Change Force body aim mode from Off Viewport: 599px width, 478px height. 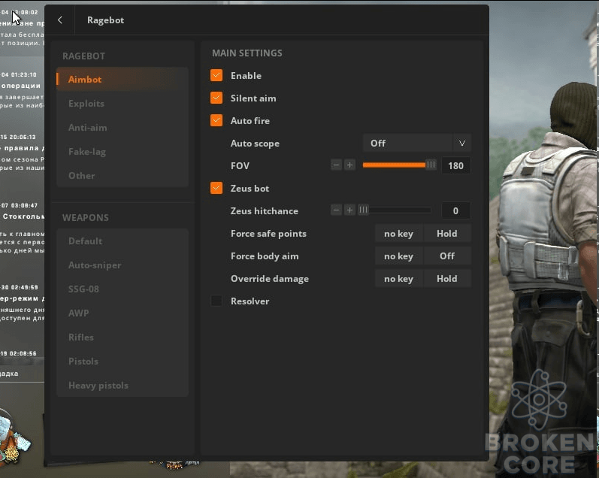tap(447, 256)
